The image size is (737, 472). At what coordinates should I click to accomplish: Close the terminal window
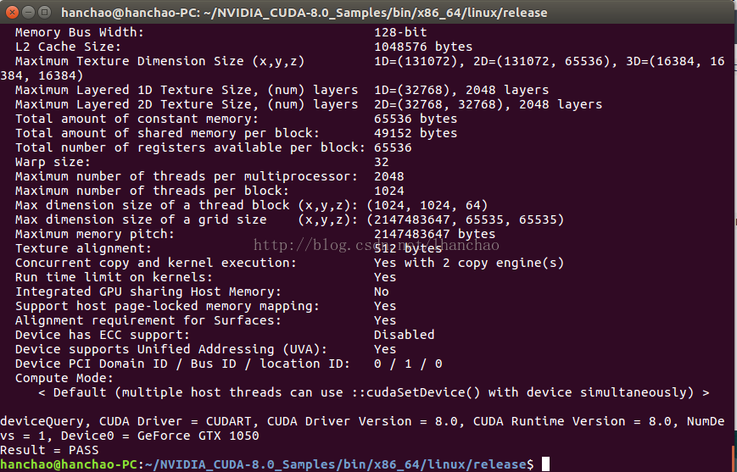pyautogui.click(x=11, y=12)
